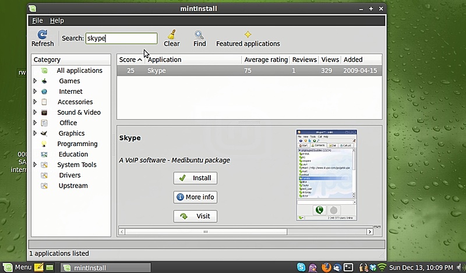The image size is (466, 273).
Task: Select the Education category label
Action: pos(73,154)
